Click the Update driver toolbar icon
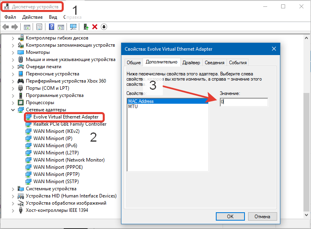 (x=86, y=27)
